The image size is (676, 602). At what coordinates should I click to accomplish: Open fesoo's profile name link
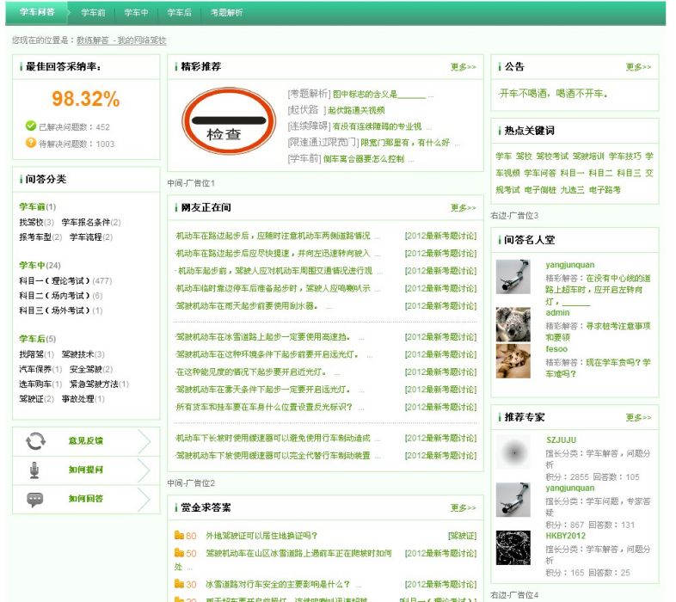click(556, 349)
